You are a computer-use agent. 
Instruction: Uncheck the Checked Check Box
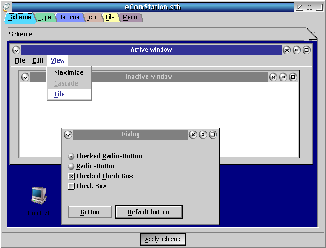101,176
